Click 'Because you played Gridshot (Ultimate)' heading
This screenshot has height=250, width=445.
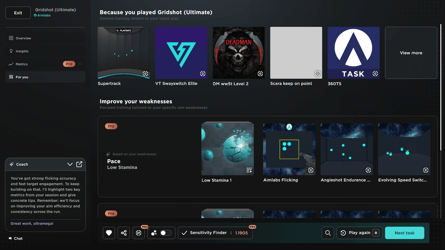coord(156,12)
